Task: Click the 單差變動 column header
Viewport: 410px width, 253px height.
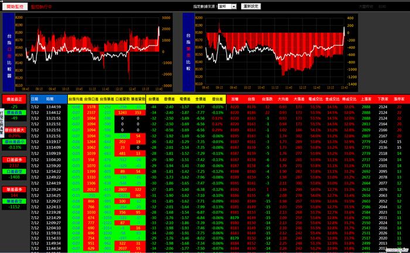Action: (x=138, y=99)
